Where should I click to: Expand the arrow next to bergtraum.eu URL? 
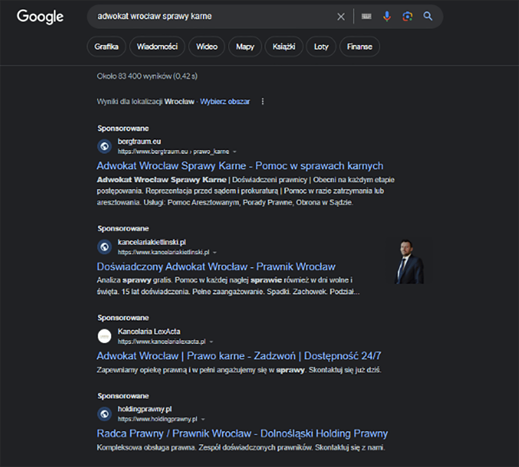[x=235, y=152]
